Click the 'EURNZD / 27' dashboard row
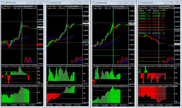Screen dimensions: 182x108 click(144, 13)
